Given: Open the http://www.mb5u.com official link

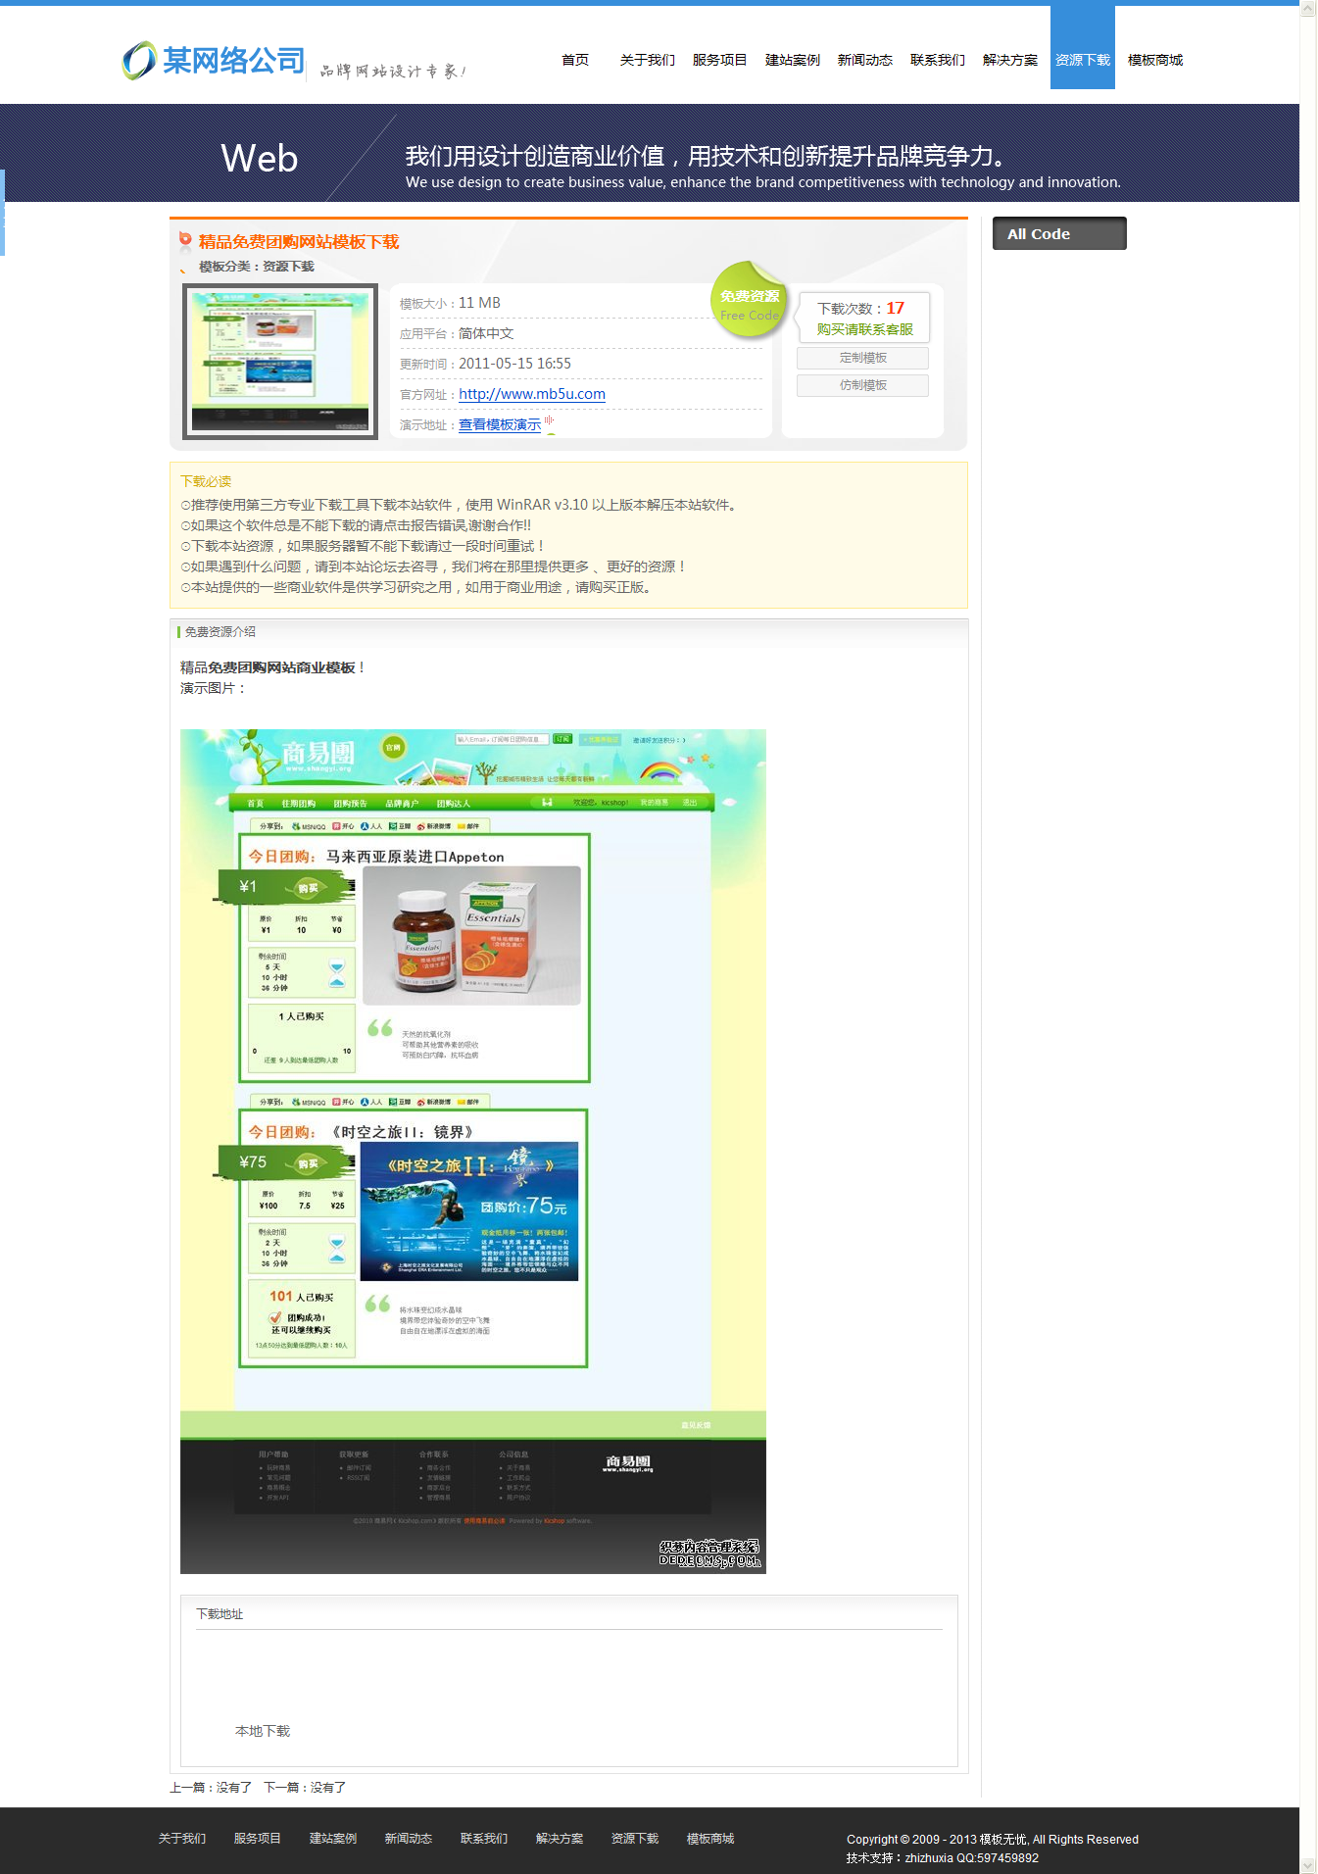Looking at the screenshot, I should point(531,394).
